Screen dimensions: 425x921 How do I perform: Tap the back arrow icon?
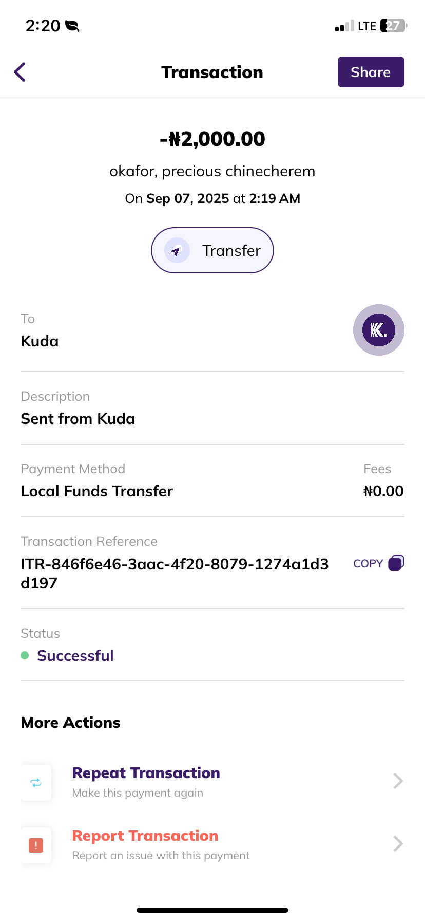[20, 72]
